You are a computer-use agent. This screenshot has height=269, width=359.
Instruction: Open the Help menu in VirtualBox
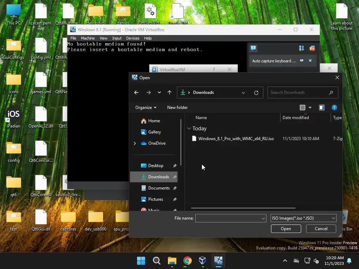click(x=148, y=38)
